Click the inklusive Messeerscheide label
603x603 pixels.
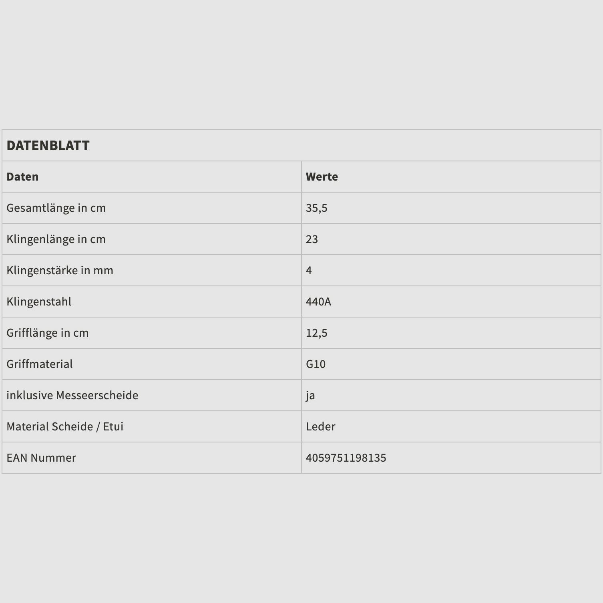click(x=72, y=395)
